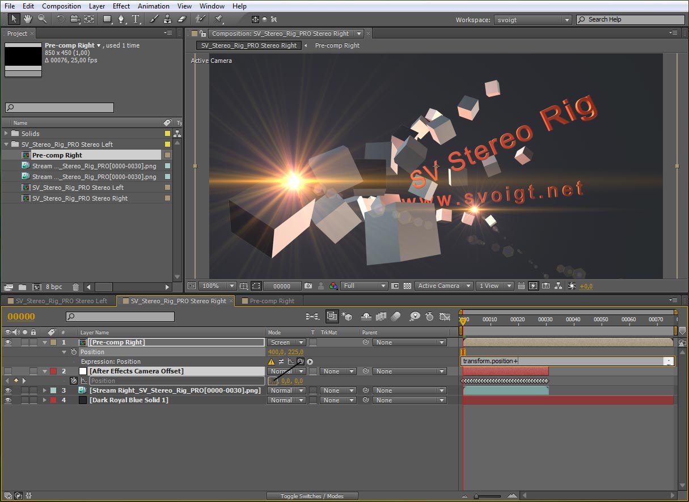Viewport: 689px width, 502px height.
Task: Open the Workspace svoigt dropdown
Action: tap(532, 20)
